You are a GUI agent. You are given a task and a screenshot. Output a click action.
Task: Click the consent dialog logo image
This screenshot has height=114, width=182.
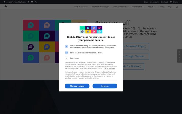[x=91, y=30]
